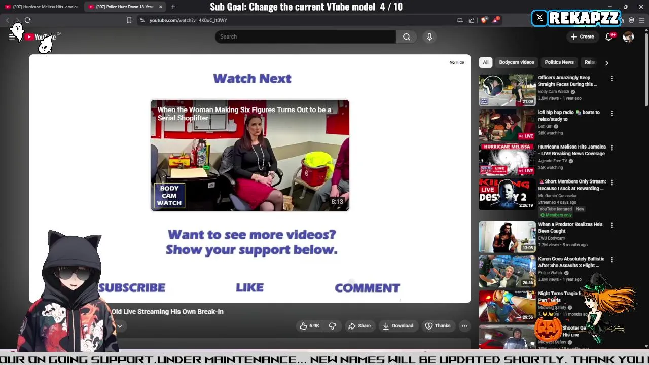This screenshot has height=365, width=649.
Task: Open picture-in-picture cast icon in address bar
Action: tap(460, 20)
